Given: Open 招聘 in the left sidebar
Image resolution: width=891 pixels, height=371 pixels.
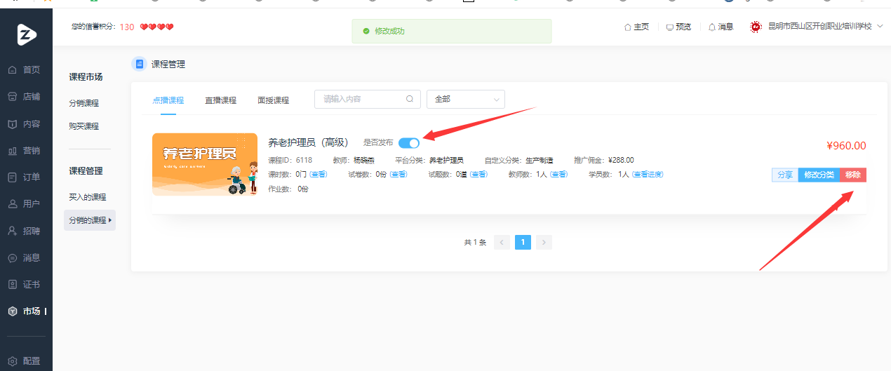Looking at the screenshot, I should [x=25, y=231].
